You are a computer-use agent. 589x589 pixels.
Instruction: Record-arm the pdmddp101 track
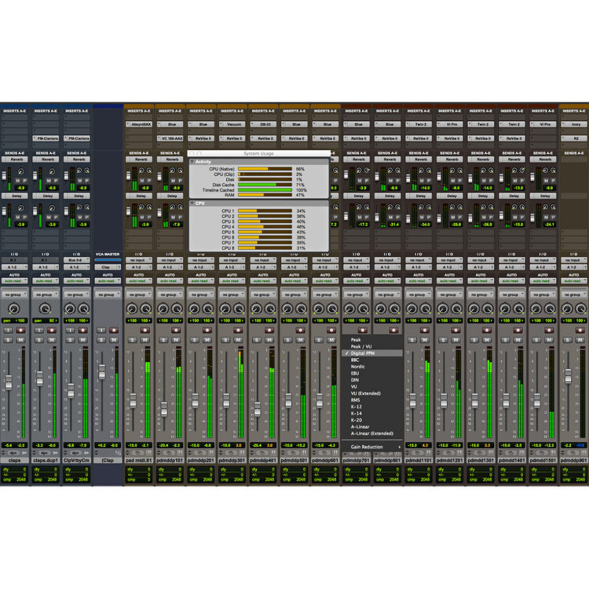(176, 330)
